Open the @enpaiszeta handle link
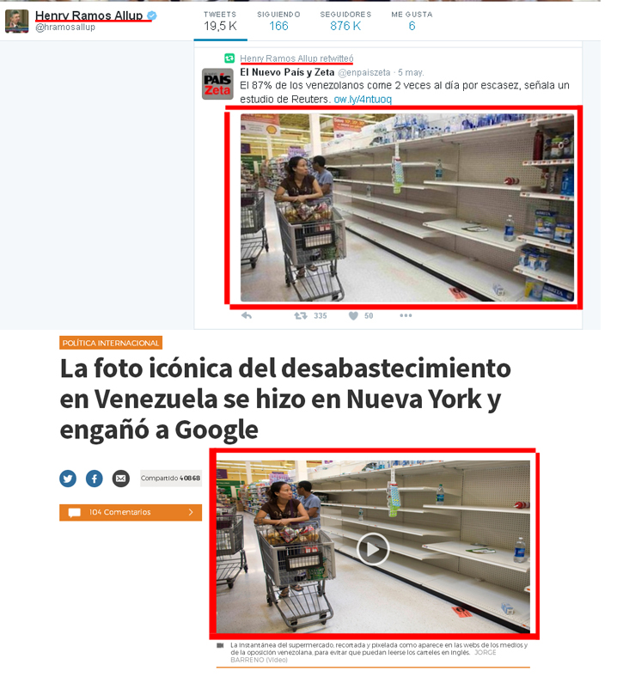The height and width of the screenshot is (677, 623). point(364,72)
